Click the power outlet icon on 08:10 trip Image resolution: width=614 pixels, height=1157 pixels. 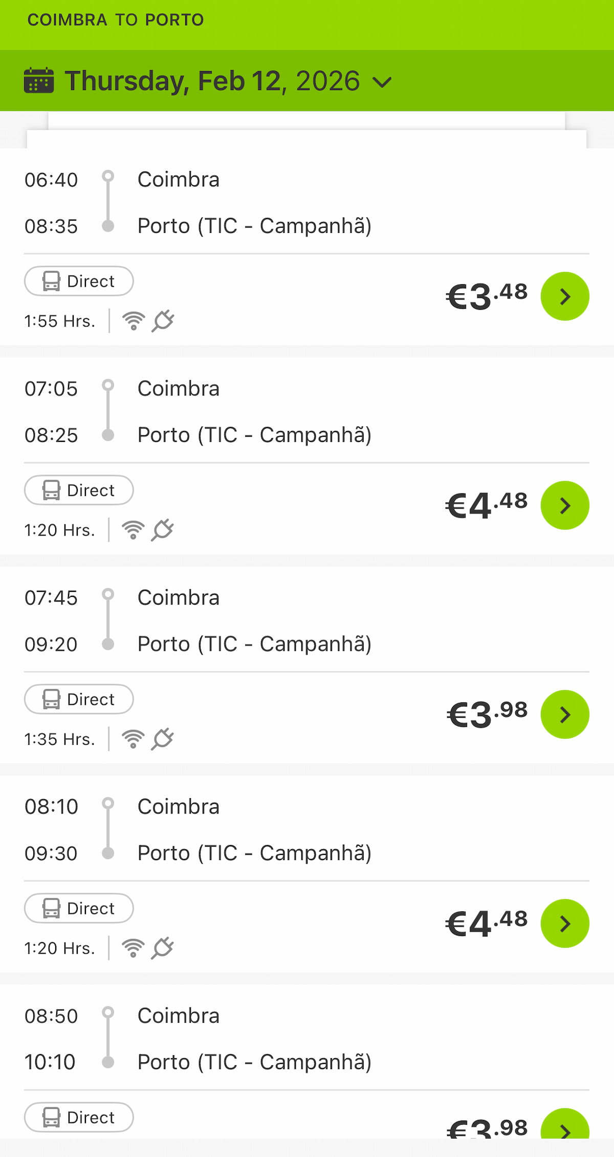(163, 948)
